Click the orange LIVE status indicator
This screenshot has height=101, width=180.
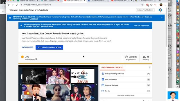[x=22, y=57]
